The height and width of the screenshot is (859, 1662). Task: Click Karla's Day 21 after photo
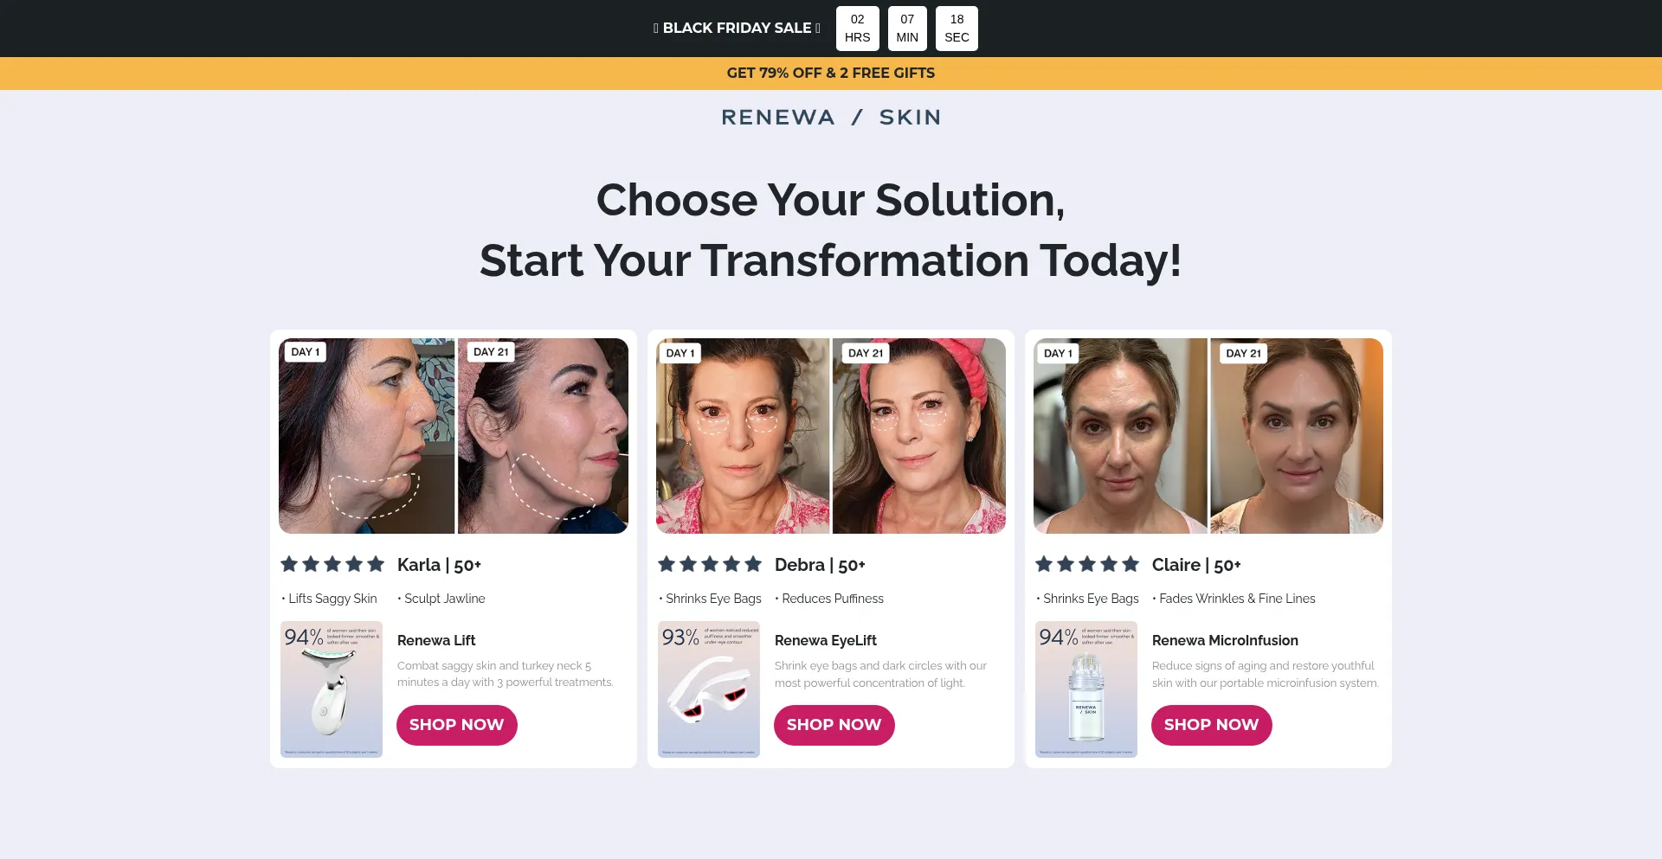tap(543, 436)
